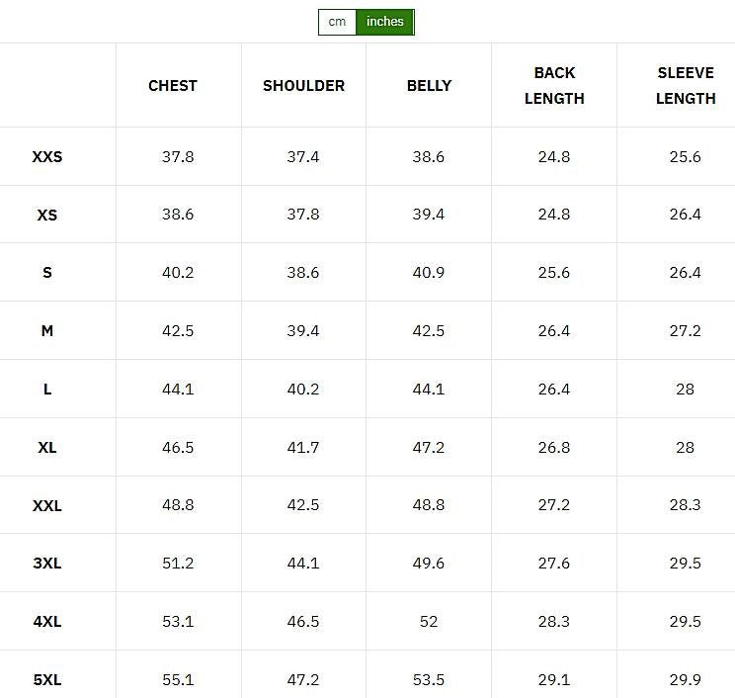Click the SLEEVE LENGTH column header
This screenshot has width=735, height=698.
[x=685, y=86]
